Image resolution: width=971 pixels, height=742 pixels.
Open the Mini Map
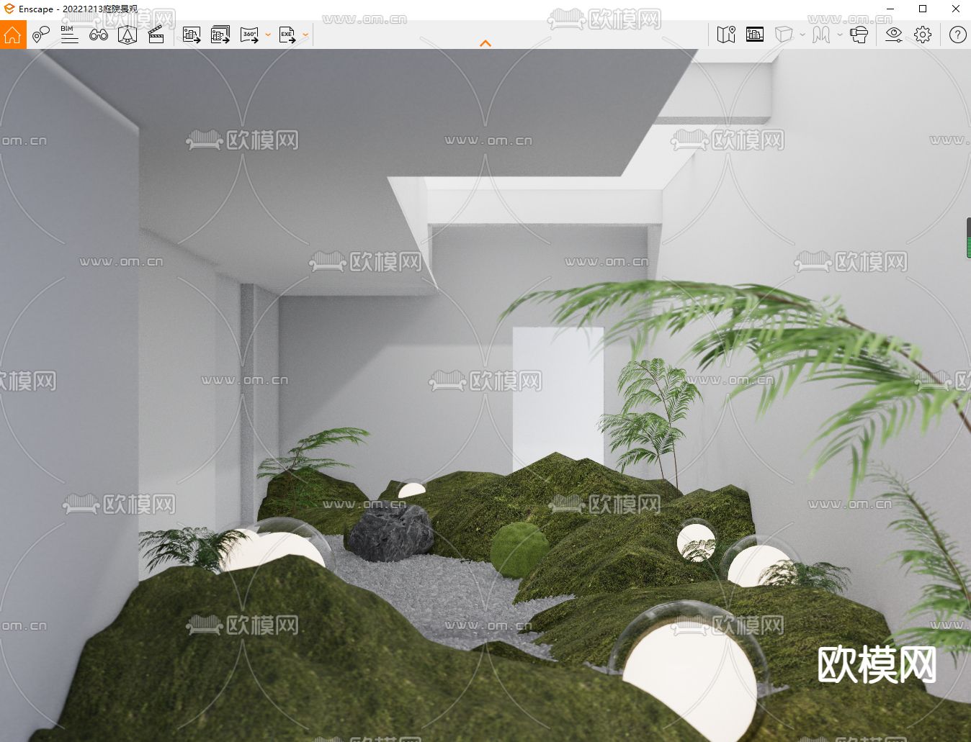coord(726,34)
